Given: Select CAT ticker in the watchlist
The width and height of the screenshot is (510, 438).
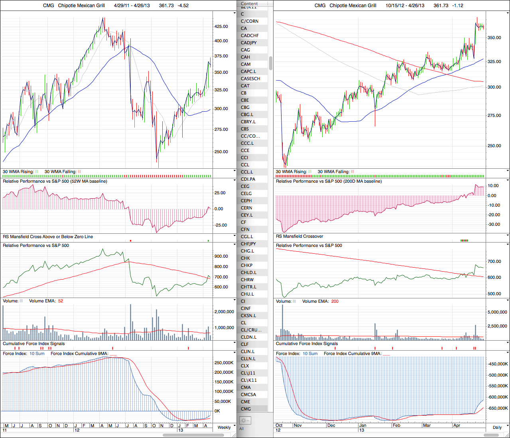Looking at the screenshot, I should [245, 86].
